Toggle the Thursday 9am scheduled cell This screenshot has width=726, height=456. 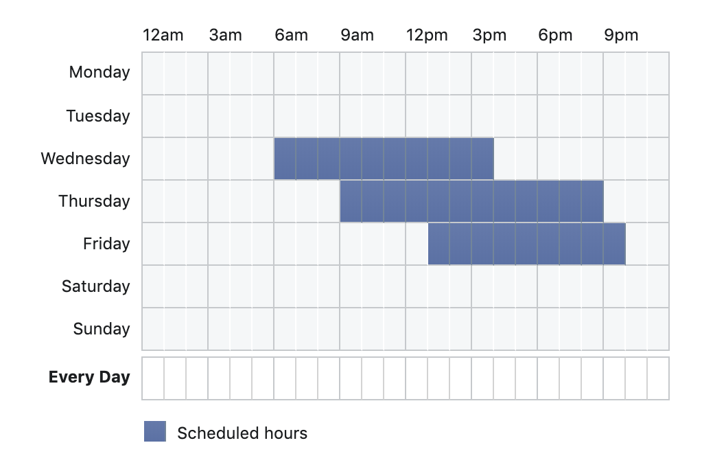click(351, 201)
